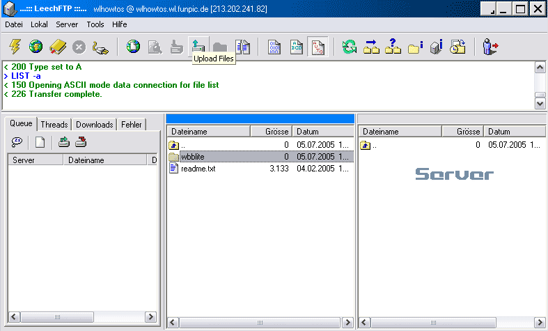This screenshot has width=548, height=331.
Task: Switch to the Fehler tab
Action: 132,125
